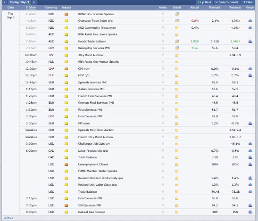Open detail folder for French 10-y Bond Auction

(x=176, y=137)
